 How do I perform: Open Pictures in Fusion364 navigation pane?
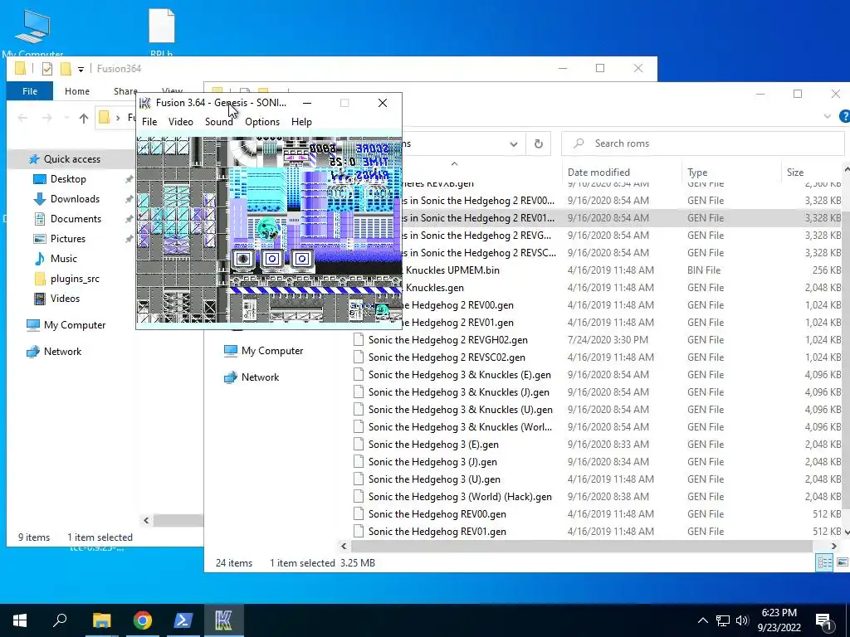[68, 239]
